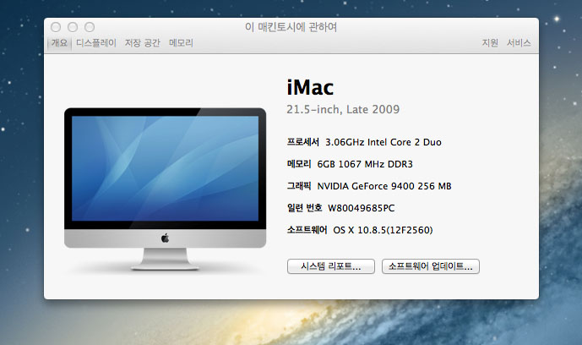Image resolution: width=582 pixels, height=345 pixels.
Task: Minimize the window with the middle button
Action: point(73,28)
